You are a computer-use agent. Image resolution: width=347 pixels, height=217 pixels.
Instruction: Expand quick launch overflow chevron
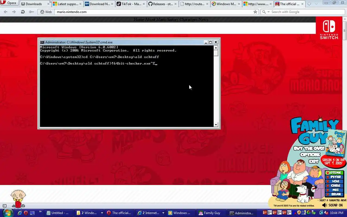[x=40, y=212]
